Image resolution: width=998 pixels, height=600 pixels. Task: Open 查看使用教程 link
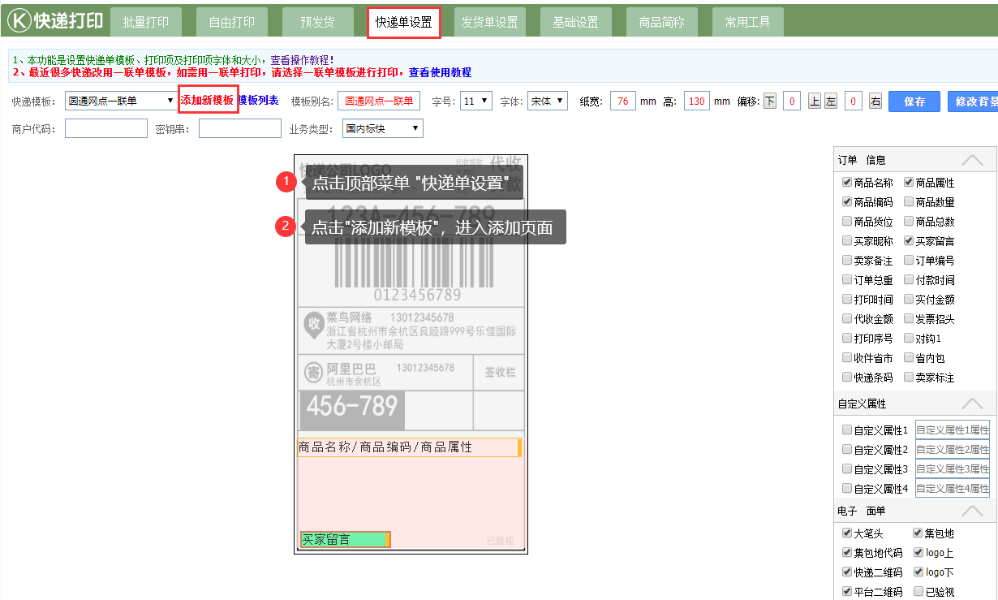point(440,72)
